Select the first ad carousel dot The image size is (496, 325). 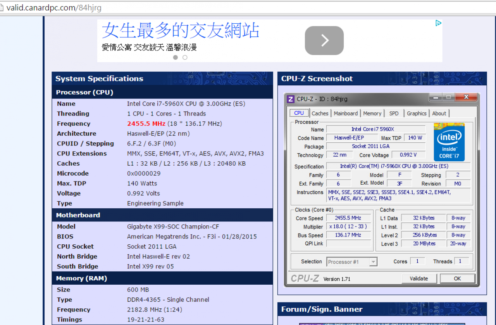(176, 57)
